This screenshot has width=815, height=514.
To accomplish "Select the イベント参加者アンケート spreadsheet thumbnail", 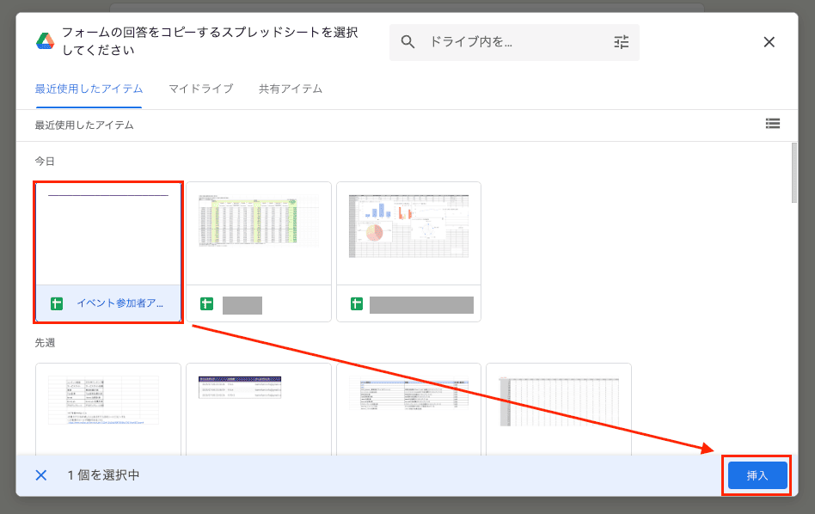I will [108, 234].
